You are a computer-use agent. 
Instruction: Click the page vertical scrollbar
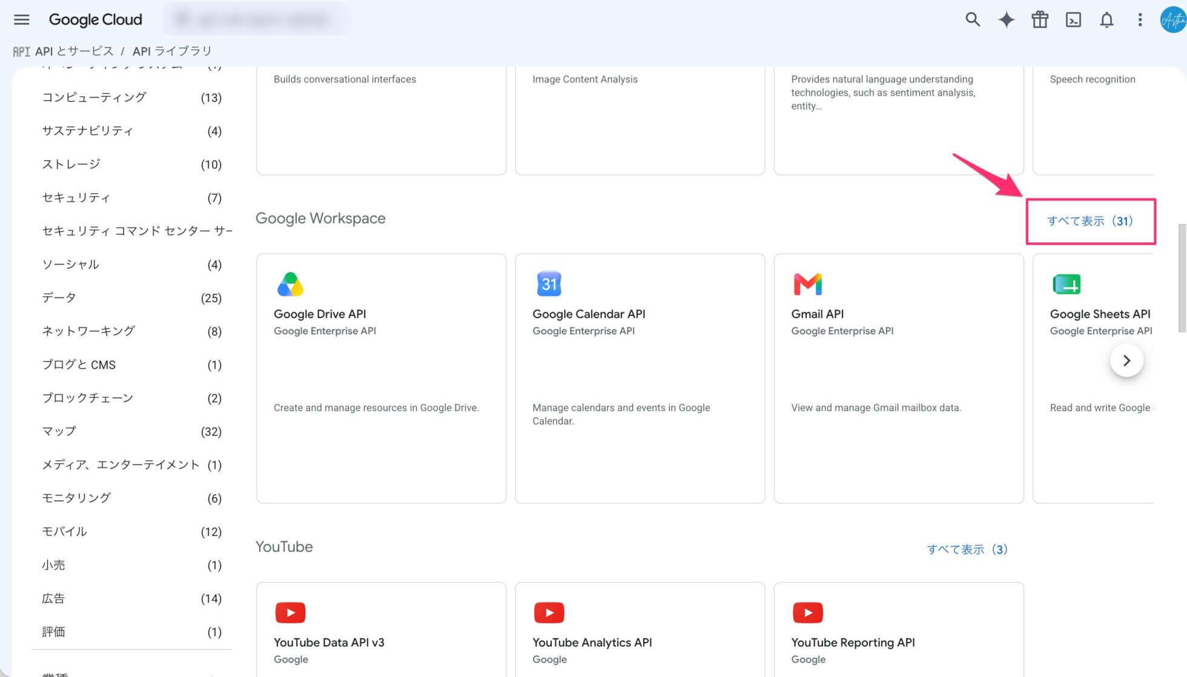click(x=1182, y=278)
